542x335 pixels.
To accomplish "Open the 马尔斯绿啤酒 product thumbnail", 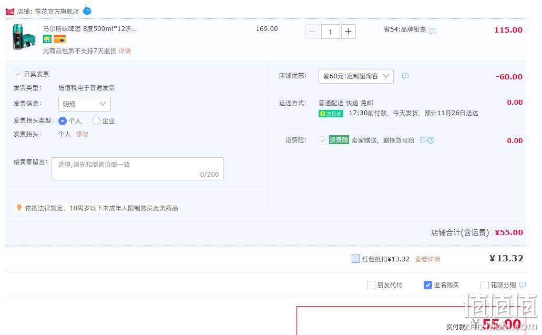I will 24,37.
